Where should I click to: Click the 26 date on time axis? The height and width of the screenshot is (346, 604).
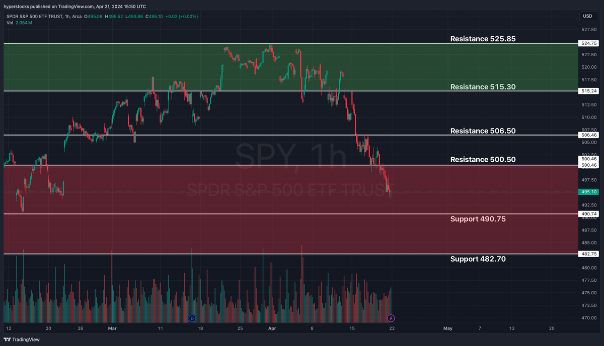[80, 328]
